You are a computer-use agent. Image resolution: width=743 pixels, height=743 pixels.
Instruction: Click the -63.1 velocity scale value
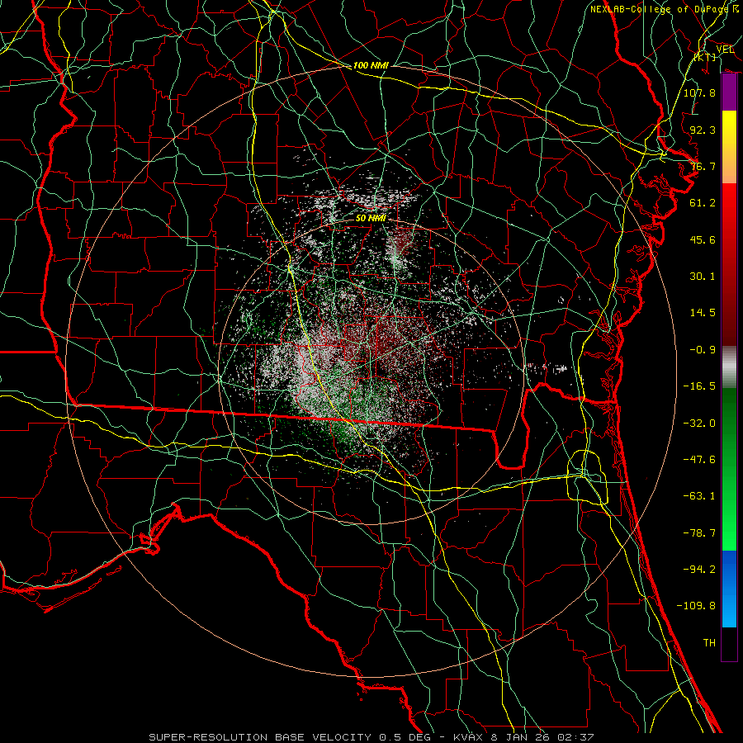pyautogui.click(x=699, y=496)
